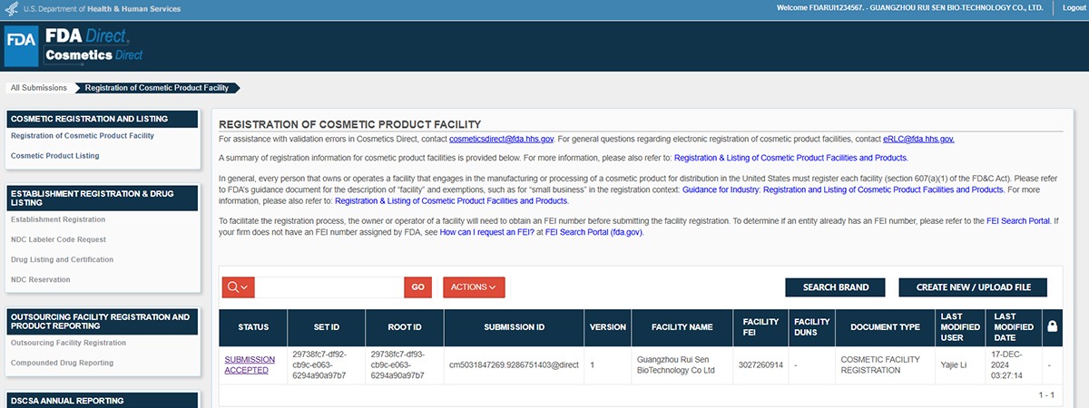1089x408 pixels.
Task: Open Compounded Drug Reporting sidebar item
Action: [62, 363]
